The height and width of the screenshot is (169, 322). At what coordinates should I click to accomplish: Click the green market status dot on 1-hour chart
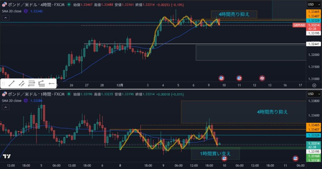click(x=69, y=94)
